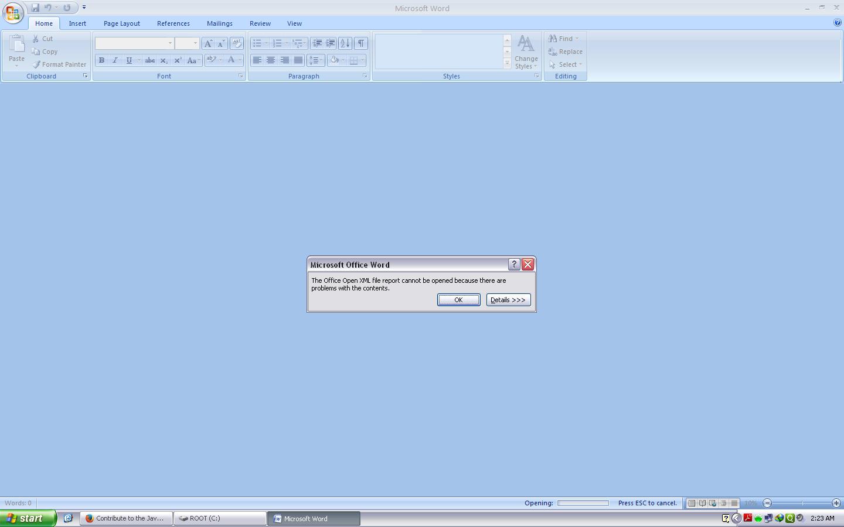
Task: Open the Office Button menu
Action: pos(13,12)
